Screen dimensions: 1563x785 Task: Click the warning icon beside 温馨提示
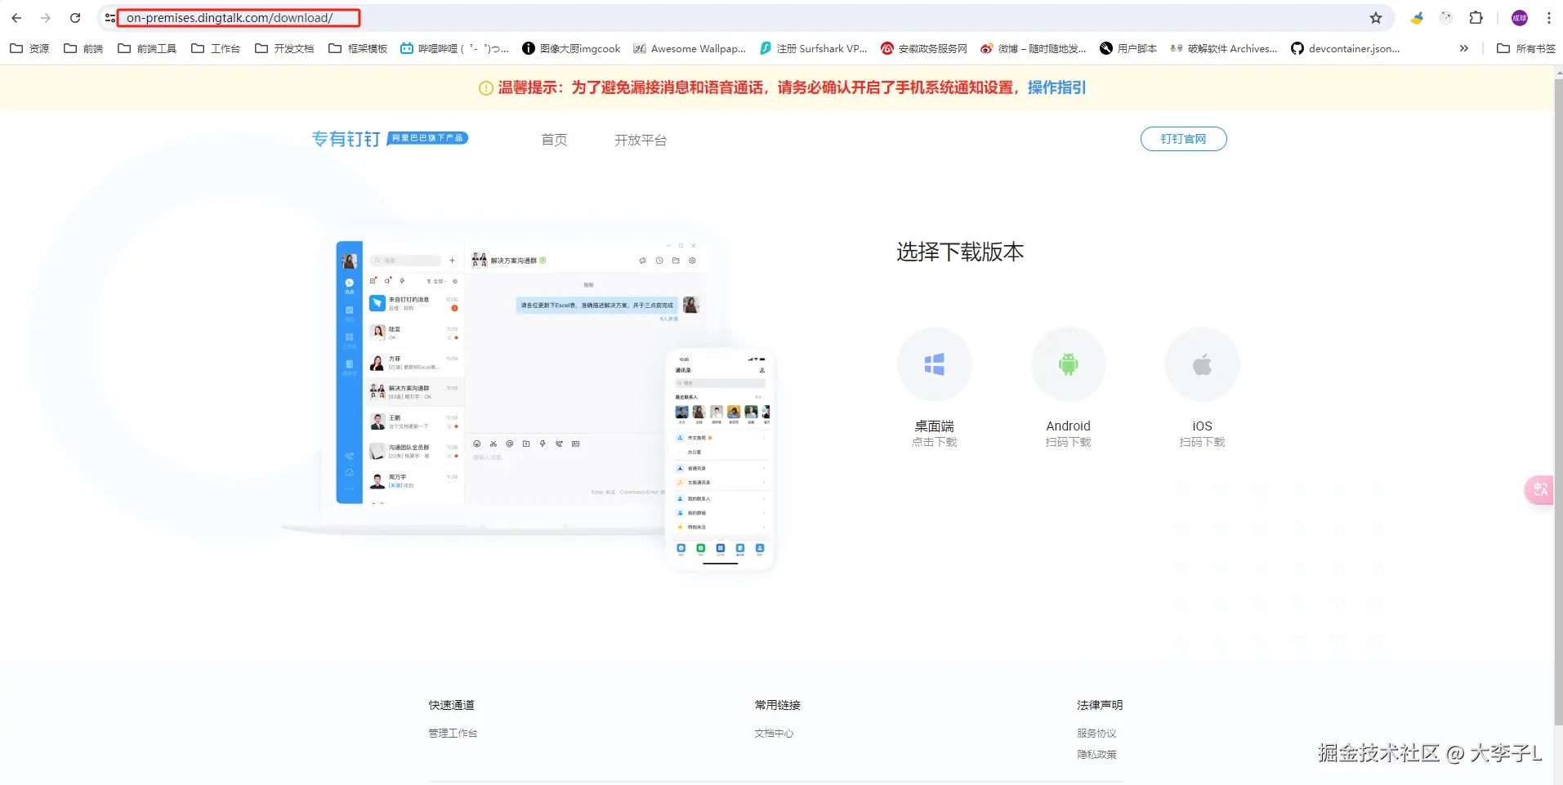coord(484,87)
